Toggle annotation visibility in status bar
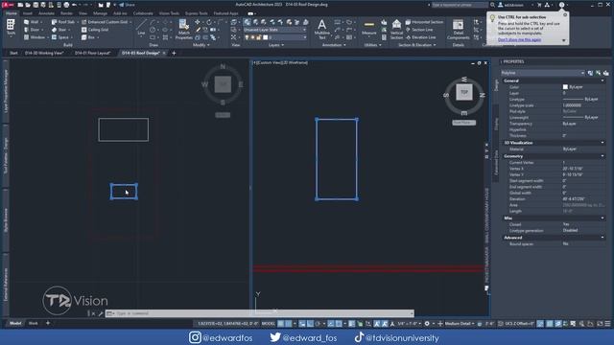 [x=377, y=324]
